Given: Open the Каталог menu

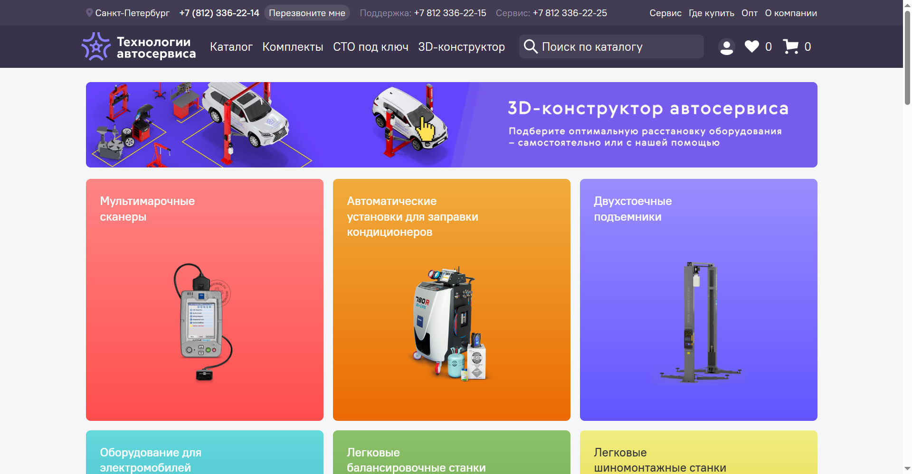Looking at the screenshot, I should [231, 46].
